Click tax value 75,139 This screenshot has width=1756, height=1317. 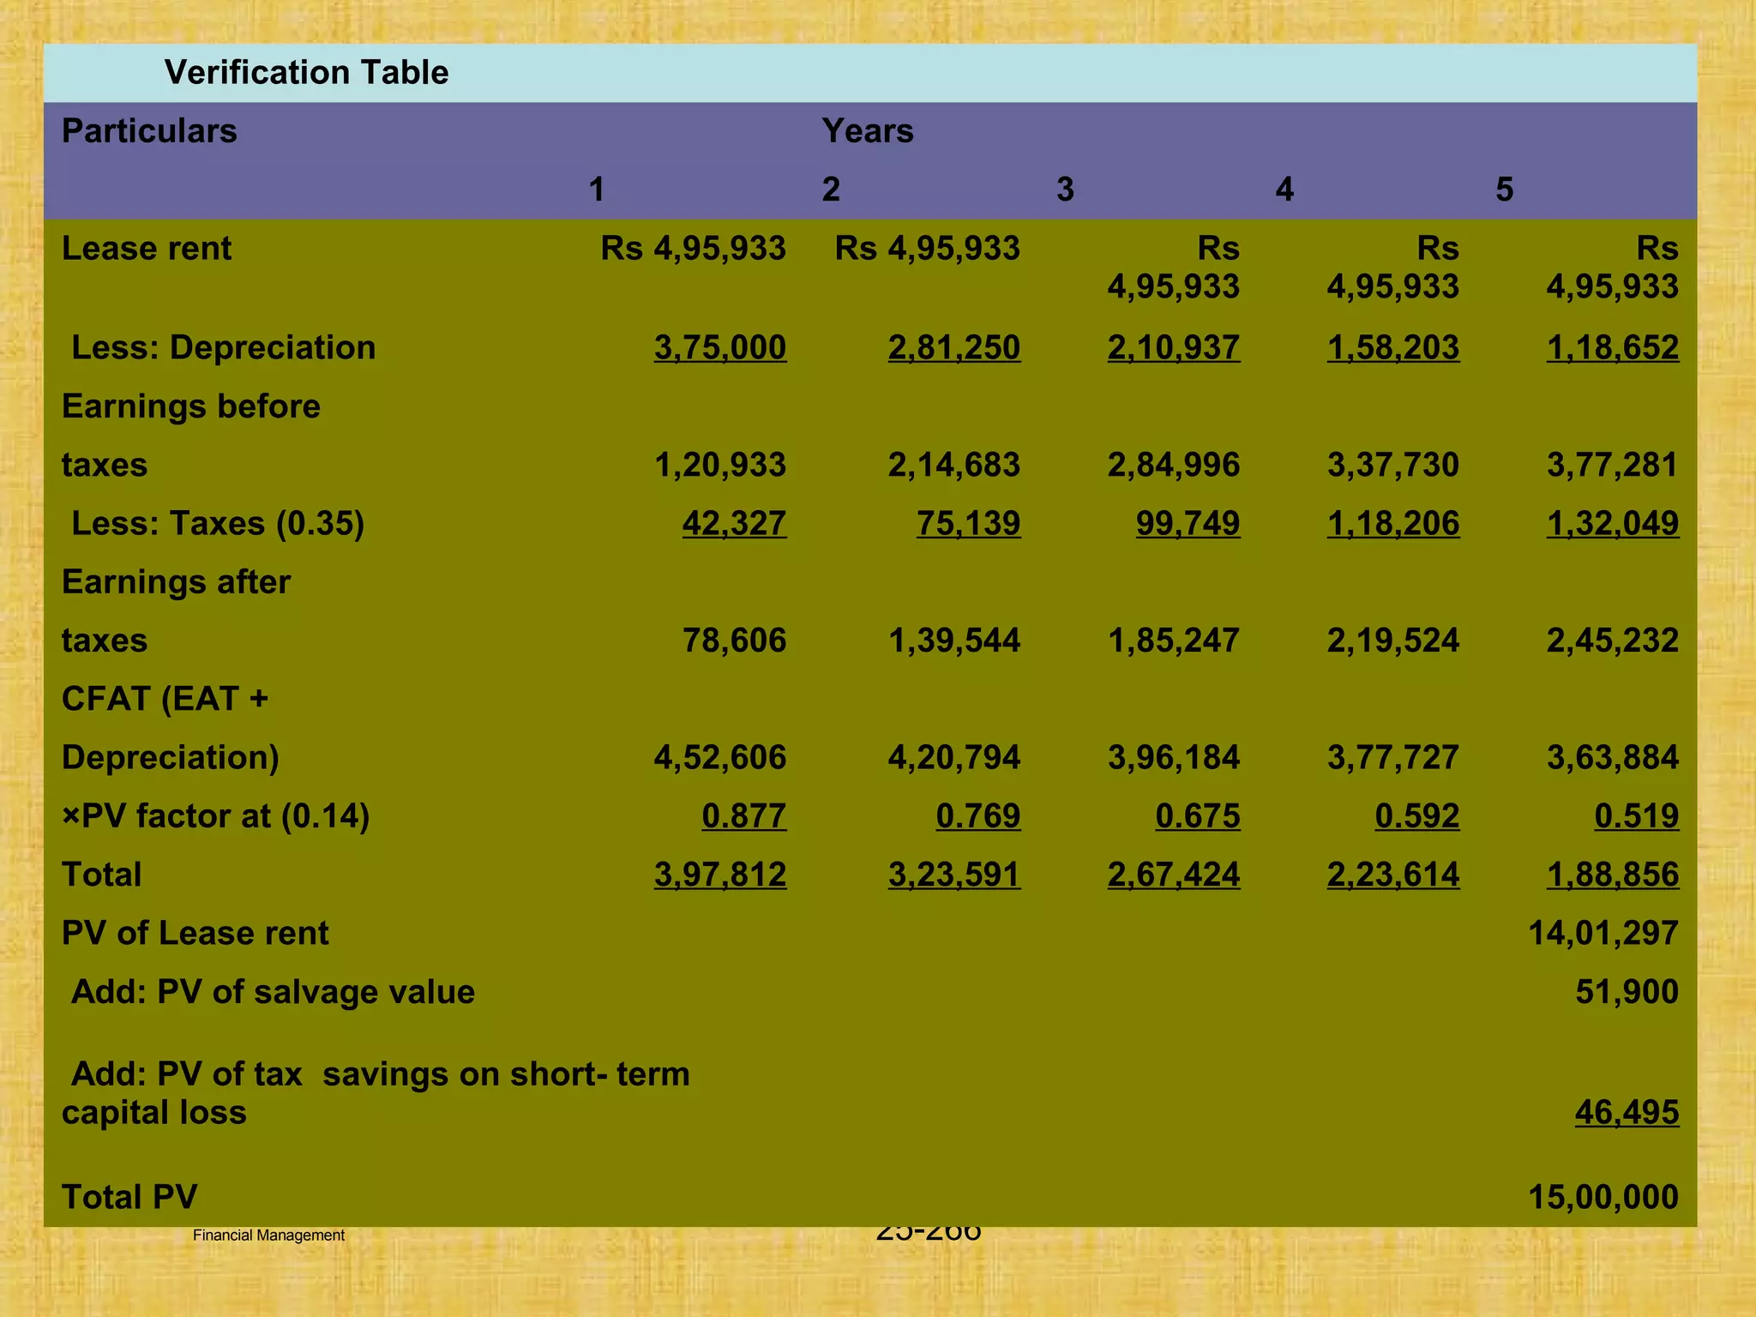[969, 523]
